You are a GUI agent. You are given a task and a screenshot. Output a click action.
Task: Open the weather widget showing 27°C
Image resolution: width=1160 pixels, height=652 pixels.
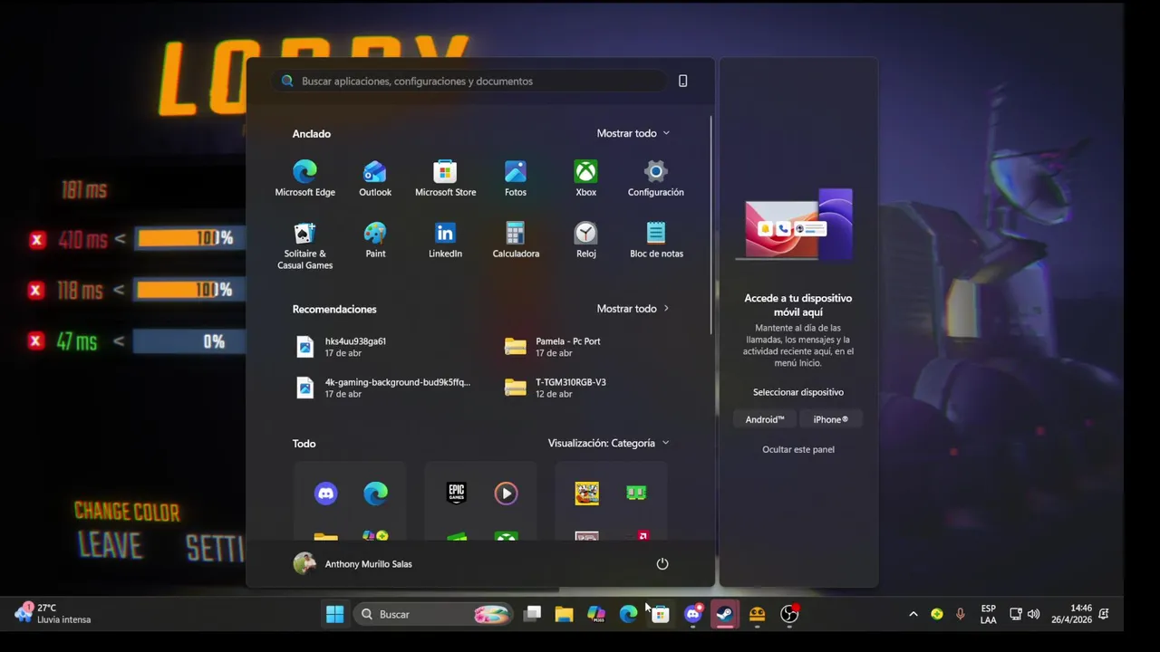[x=53, y=614]
